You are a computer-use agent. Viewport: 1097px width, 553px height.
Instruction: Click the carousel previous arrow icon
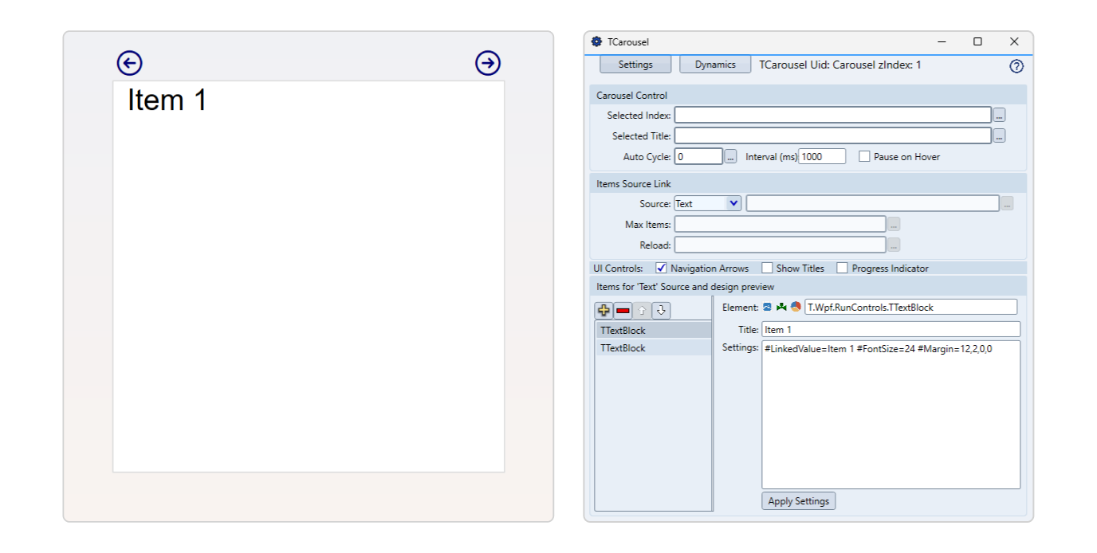129,63
